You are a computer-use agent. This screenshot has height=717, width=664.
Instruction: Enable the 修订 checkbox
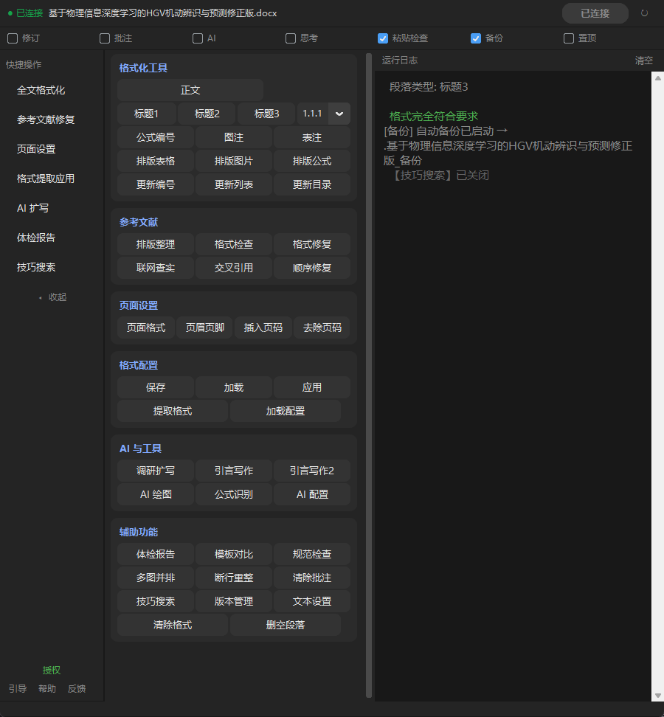[10, 38]
